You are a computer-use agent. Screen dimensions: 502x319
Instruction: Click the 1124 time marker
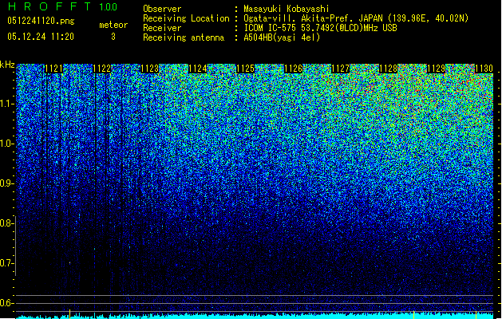click(x=198, y=69)
